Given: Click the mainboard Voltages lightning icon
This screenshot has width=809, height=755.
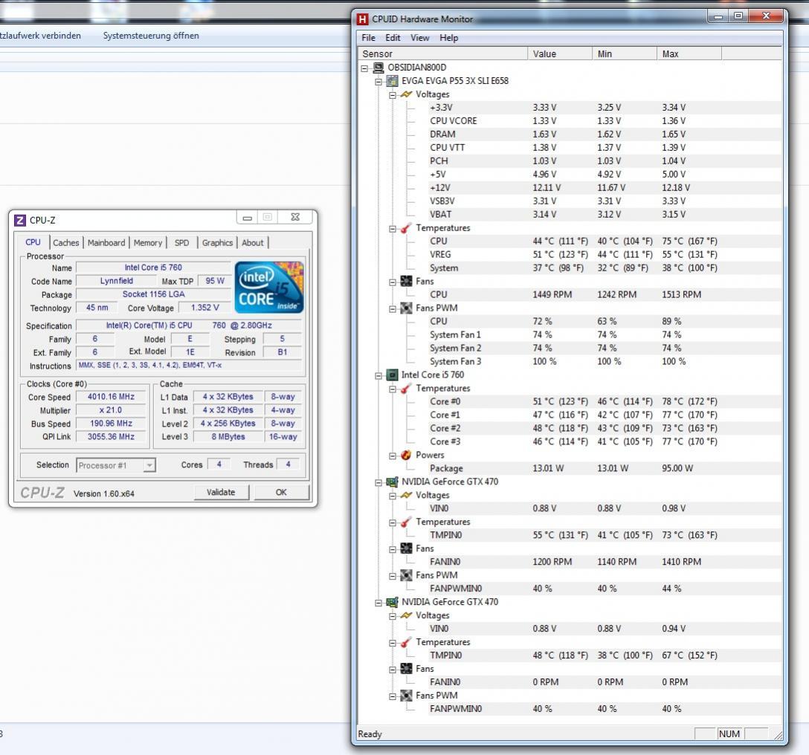Looking at the screenshot, I should coord(407,94).
